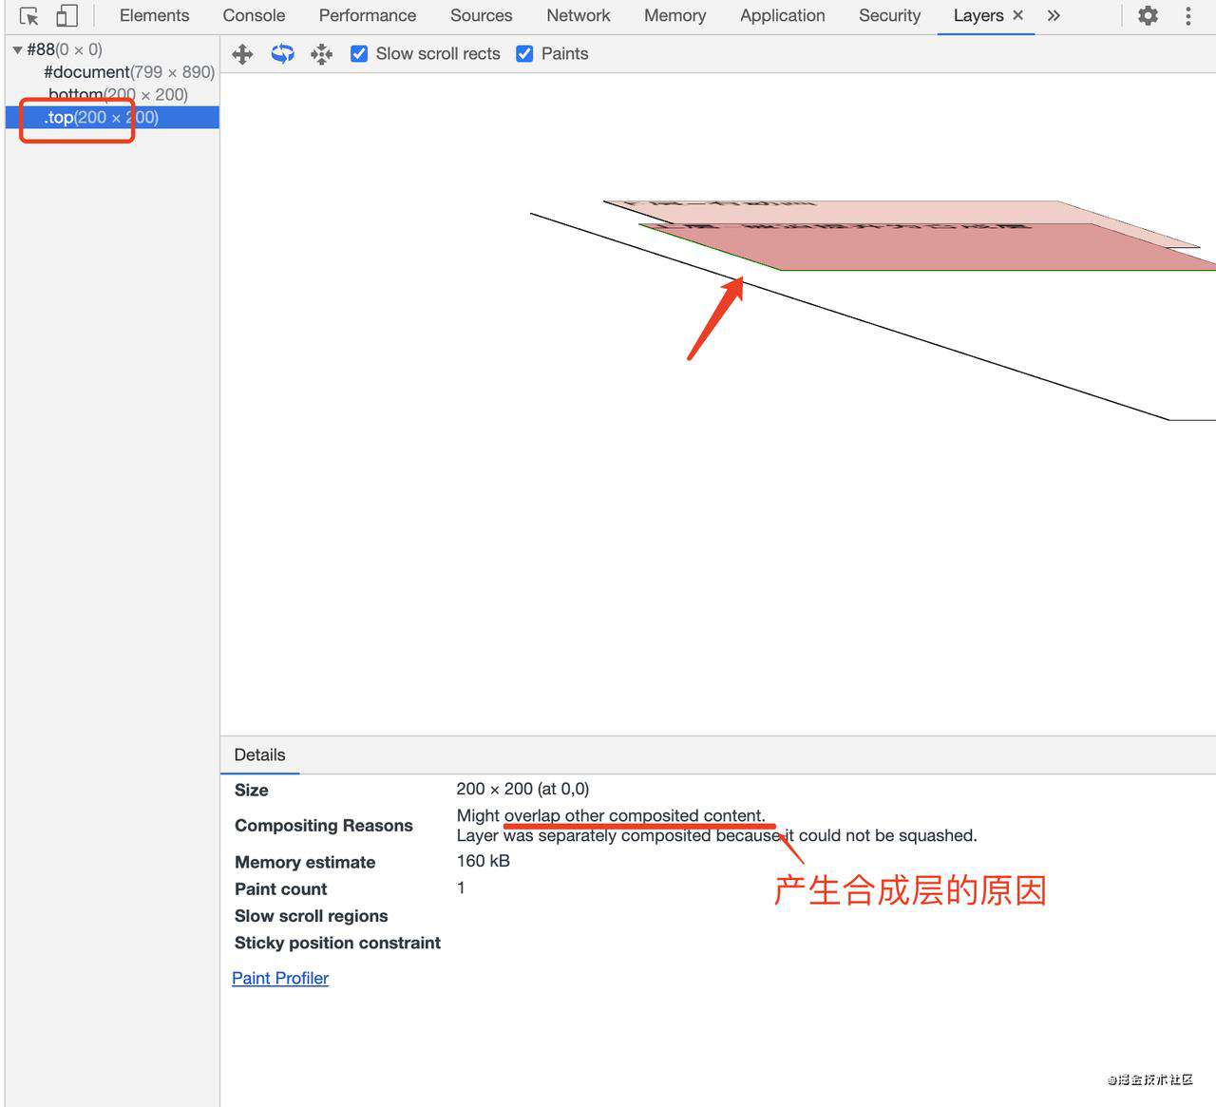The image size is (1216, 1107).
Task: Select the rotate mode tool
Action: point(282,54)
